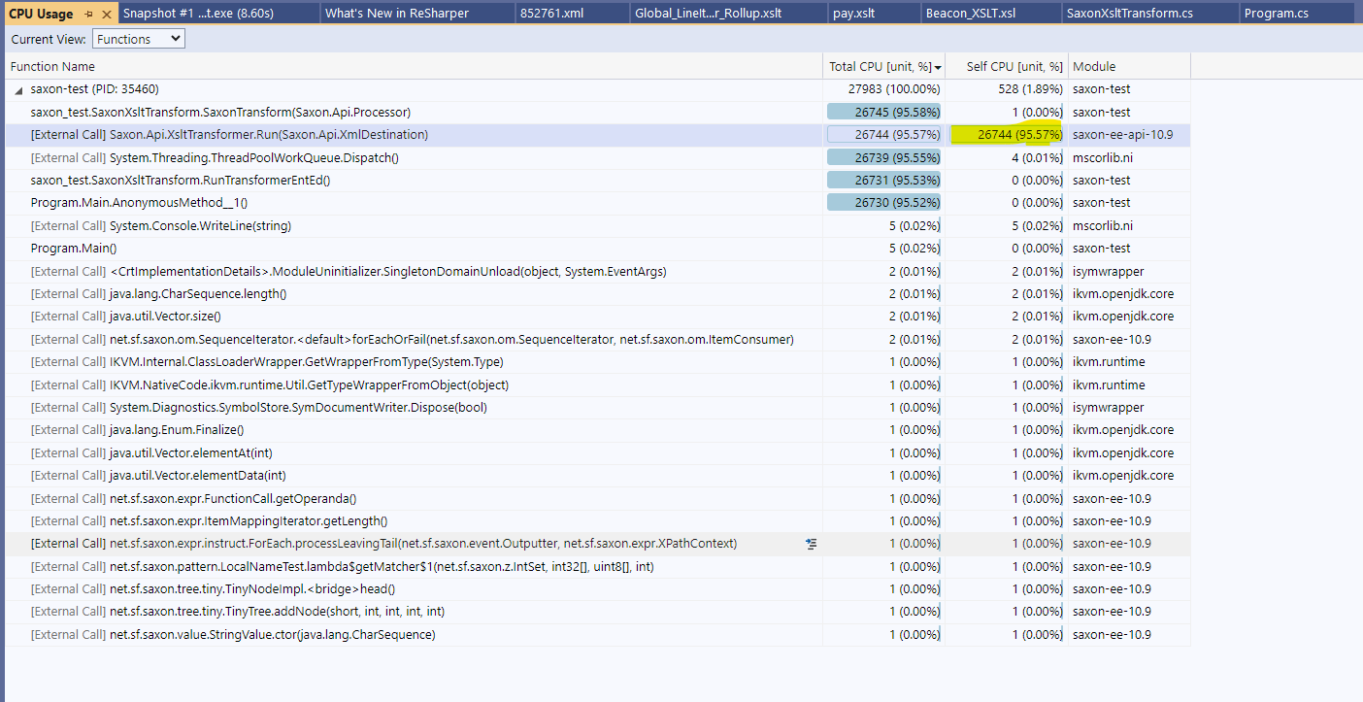The image size is (1363, 702).
Task: Select java.util.Vector.elementData(int) row
Action: 597,476
